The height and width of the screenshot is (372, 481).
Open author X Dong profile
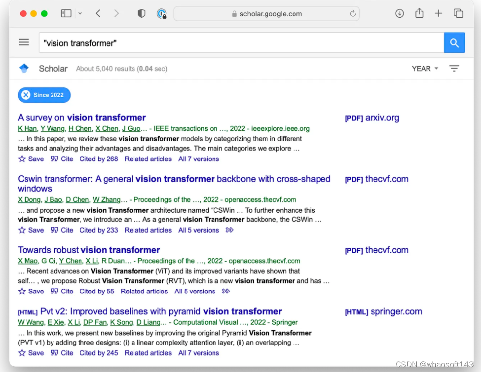[x=29, y=199]
